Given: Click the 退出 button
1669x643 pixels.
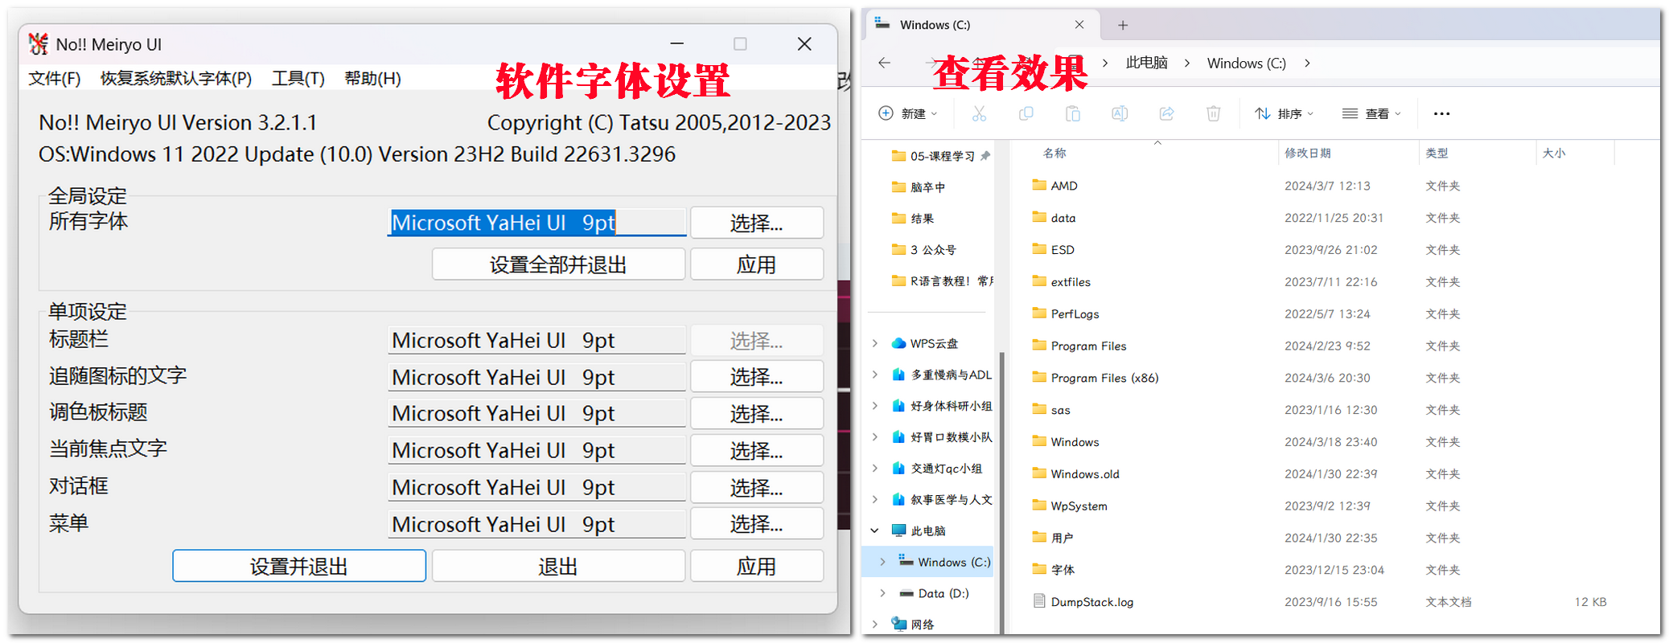Looking at the screenshot, I should [x=558, y=566].
